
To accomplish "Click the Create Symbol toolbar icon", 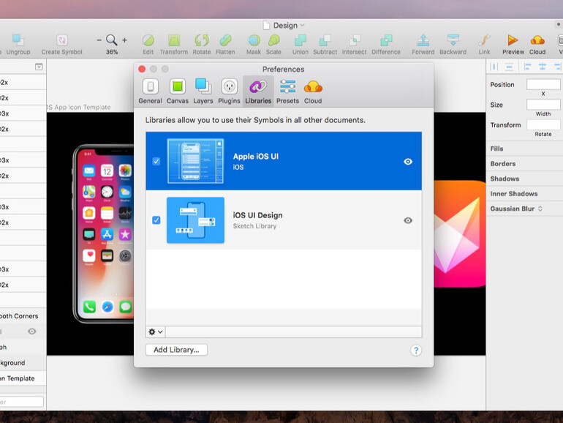I will tap(61, 40).
